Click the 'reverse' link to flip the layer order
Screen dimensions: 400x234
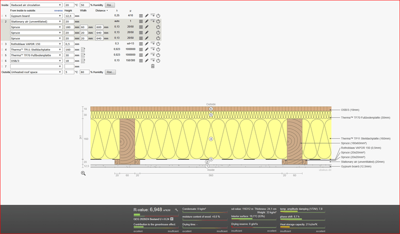point(58,10)
